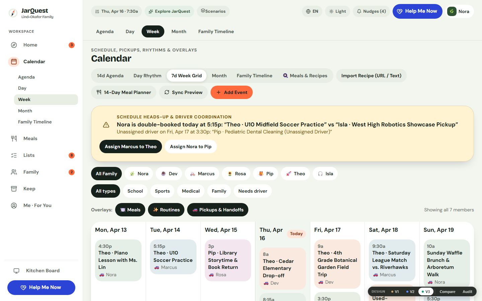Click the Calendar sidebar icon
Image resolution: width=482 pixels, height=301 pixels.
14,62
